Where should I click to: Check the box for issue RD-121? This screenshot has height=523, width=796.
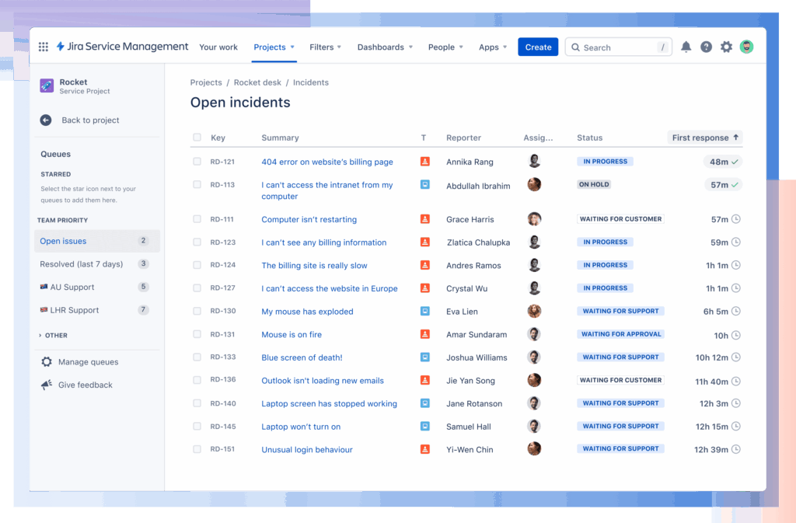[x=197, y=162]
